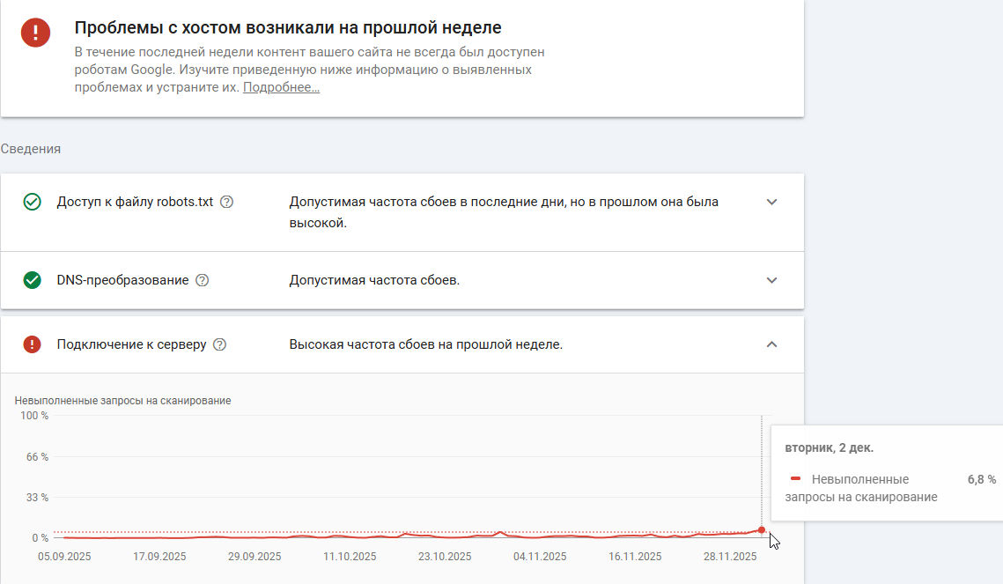Open the Подробнее… link
Image resolution: width=1003 pixels, height=584 pixels.
(x=281, y=87)
